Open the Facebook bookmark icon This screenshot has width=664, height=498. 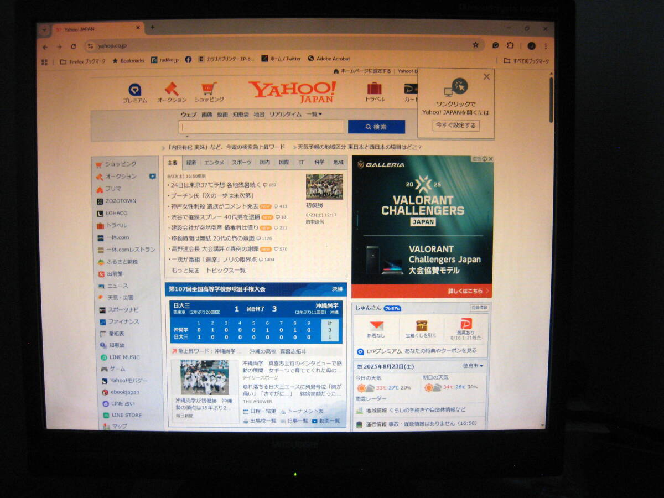pyautogui.click(x=189, y=59)
